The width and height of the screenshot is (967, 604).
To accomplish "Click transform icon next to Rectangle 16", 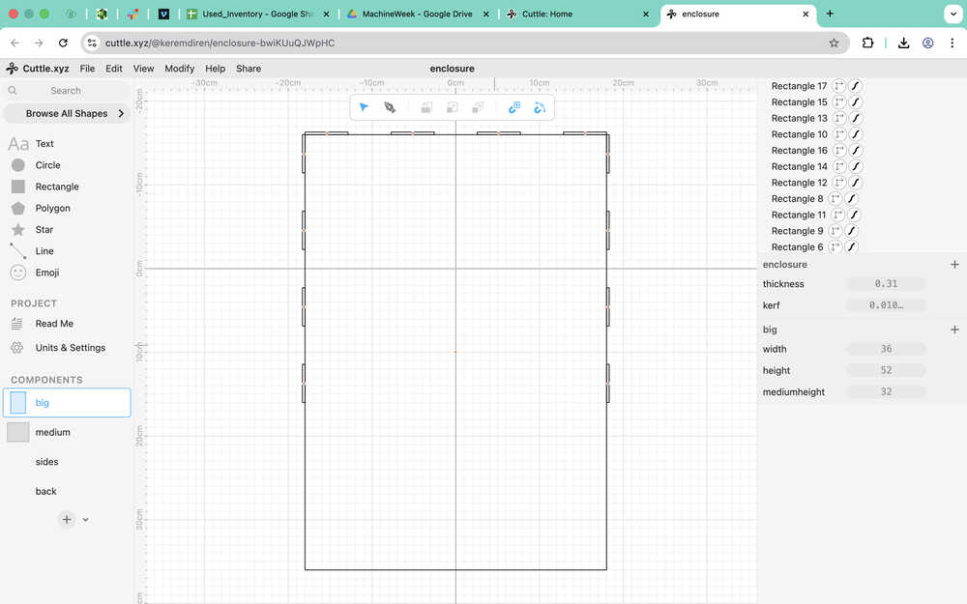I will [x=838, y=151].
